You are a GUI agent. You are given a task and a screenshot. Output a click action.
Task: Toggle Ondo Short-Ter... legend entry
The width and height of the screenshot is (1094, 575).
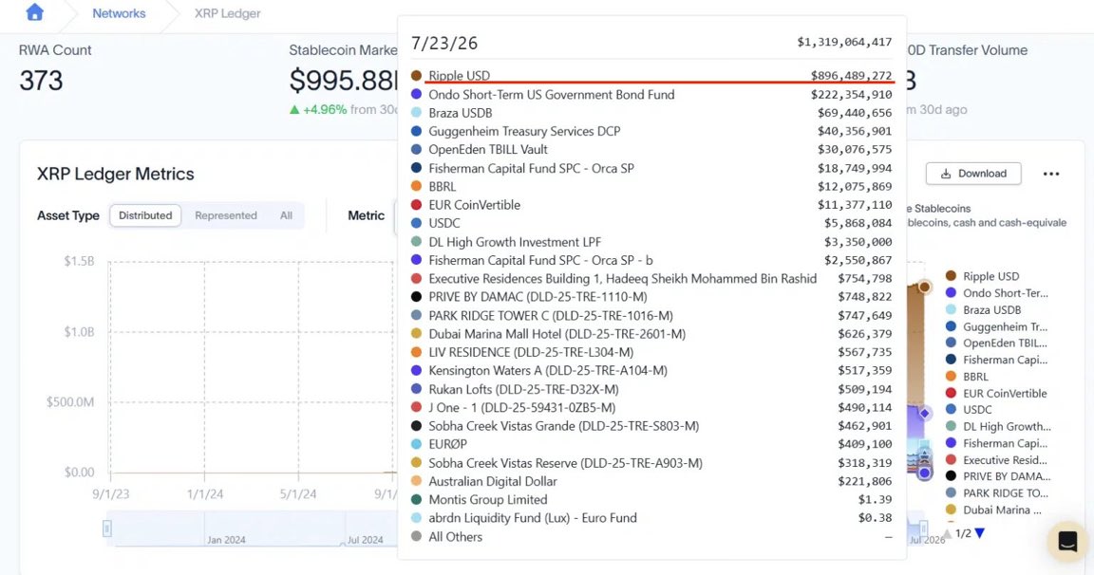coord(996,293)
